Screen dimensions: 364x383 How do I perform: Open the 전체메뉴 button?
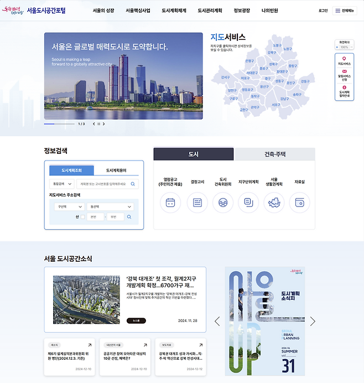click(x=345, y=11)
